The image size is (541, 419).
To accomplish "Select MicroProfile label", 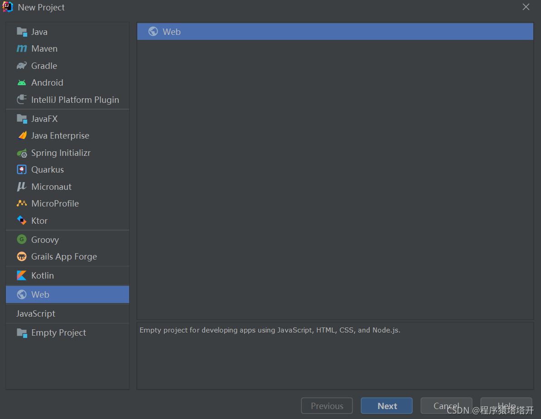I will [55, 203].
